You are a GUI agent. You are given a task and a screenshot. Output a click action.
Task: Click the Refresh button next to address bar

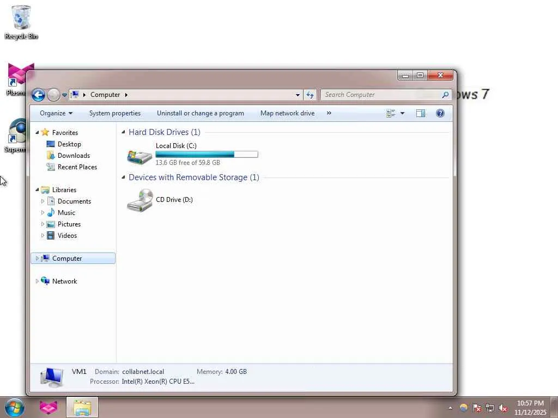310,95
